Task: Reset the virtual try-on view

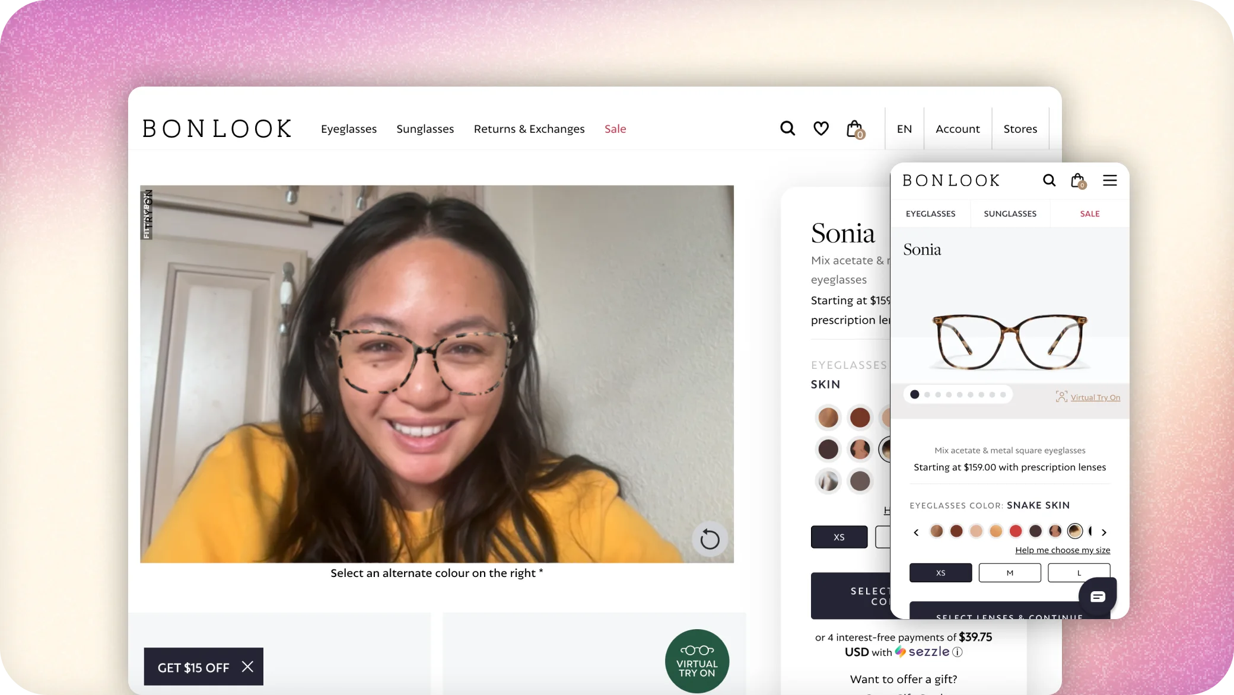Action: point(710,539)
